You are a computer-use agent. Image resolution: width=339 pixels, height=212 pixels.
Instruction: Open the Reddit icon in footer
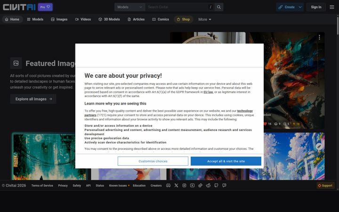coord(208,186)
